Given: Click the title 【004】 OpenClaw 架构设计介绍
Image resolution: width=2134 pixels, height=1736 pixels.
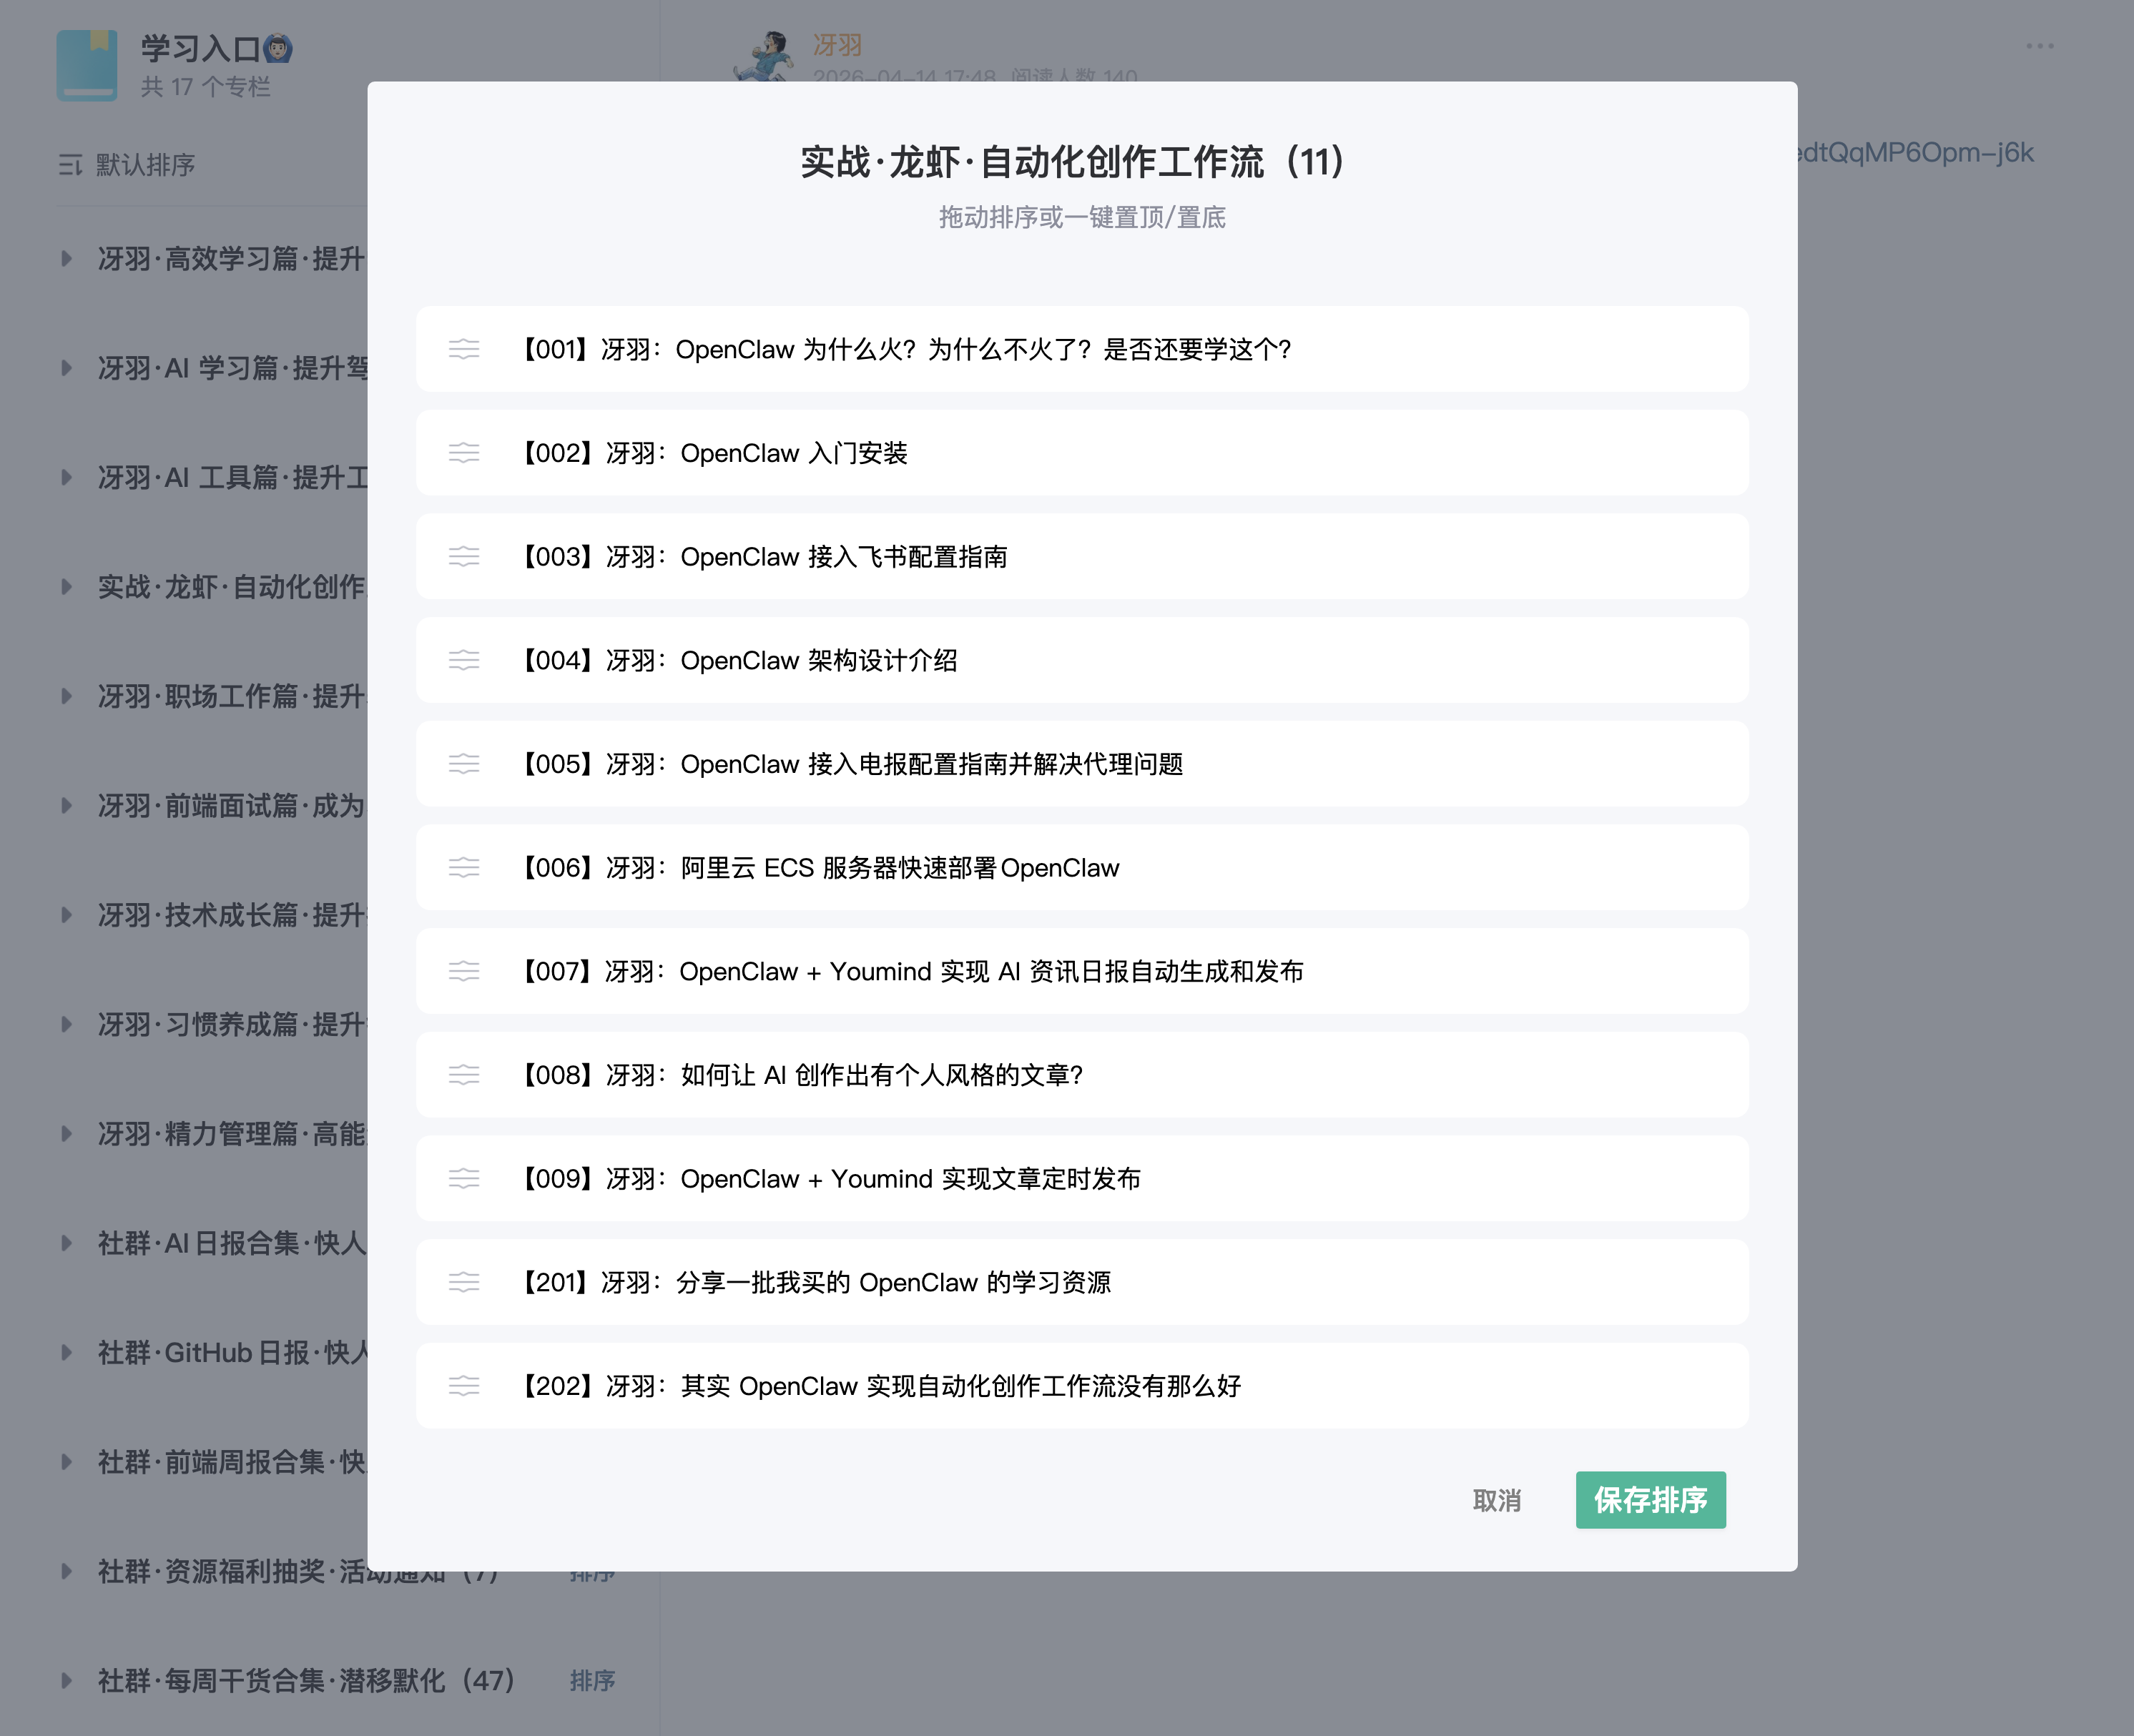Looking at the screenshot, I should tap(737, 660).
